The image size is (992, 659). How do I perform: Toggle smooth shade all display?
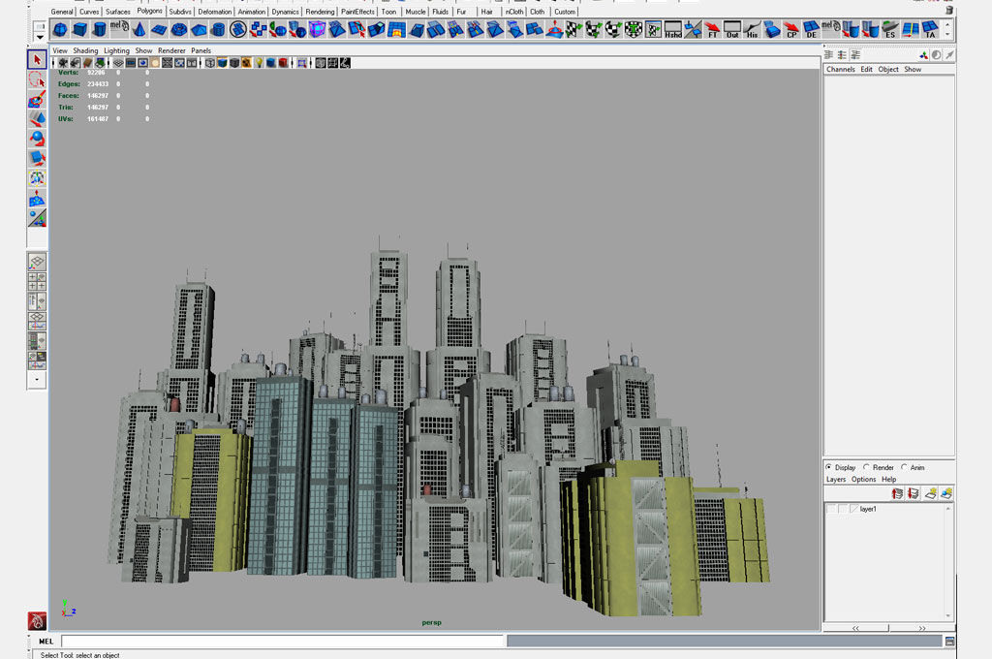tap(222, 63)
